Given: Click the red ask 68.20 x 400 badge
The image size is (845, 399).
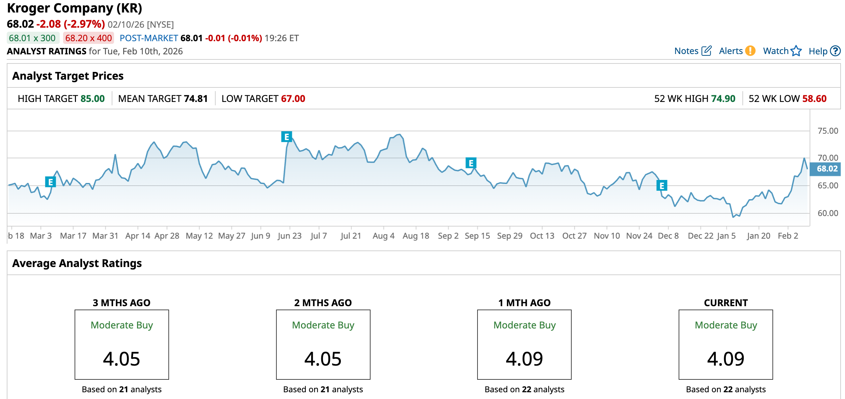Looking at the screenshot, I should (88, 38).
